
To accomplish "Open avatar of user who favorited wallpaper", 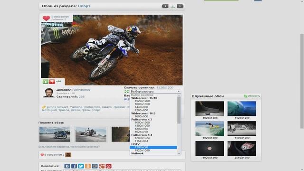I will pos(68,155).
